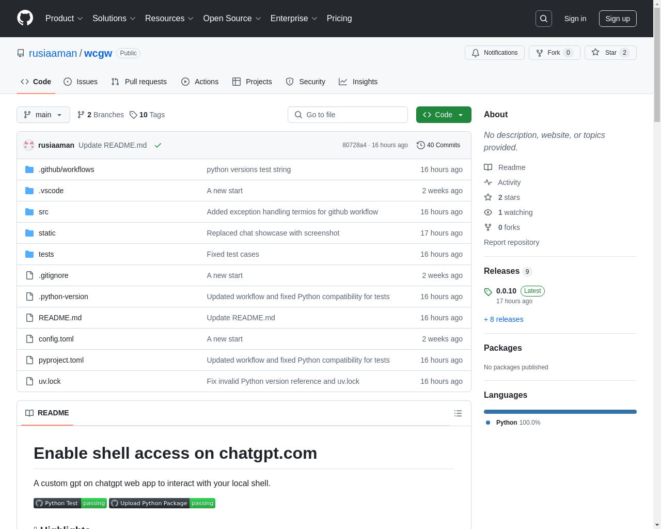661x529 pixels.
Task: Open the README outline list icon
Action: 458,413
